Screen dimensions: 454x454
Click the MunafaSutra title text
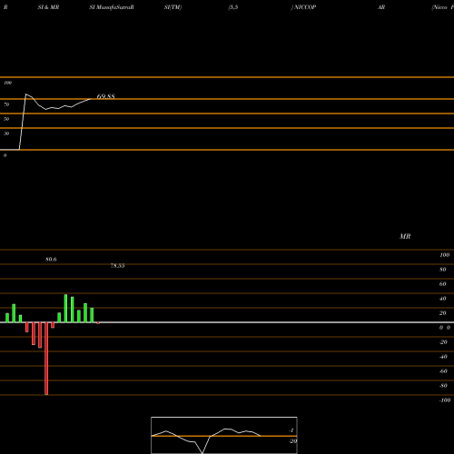click(x=112, y=7)
